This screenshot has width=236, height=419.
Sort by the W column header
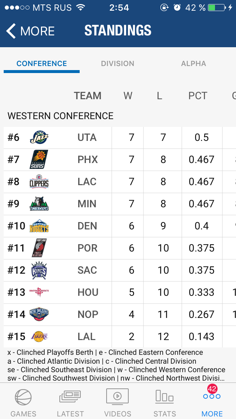coord(128,96)
